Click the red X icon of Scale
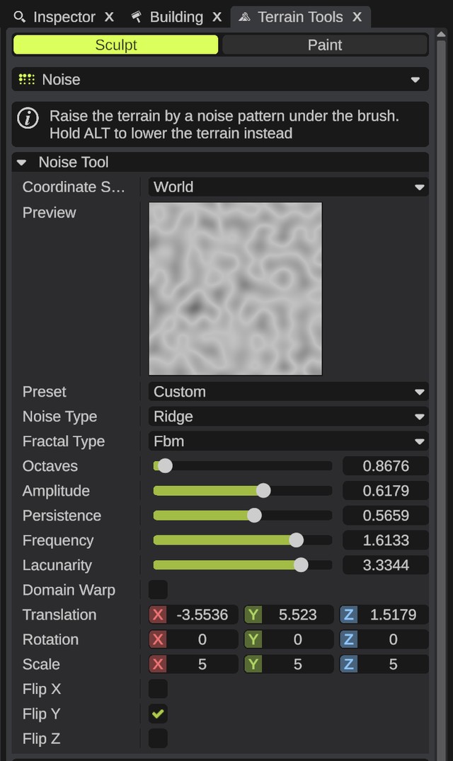 pos(158,664)
